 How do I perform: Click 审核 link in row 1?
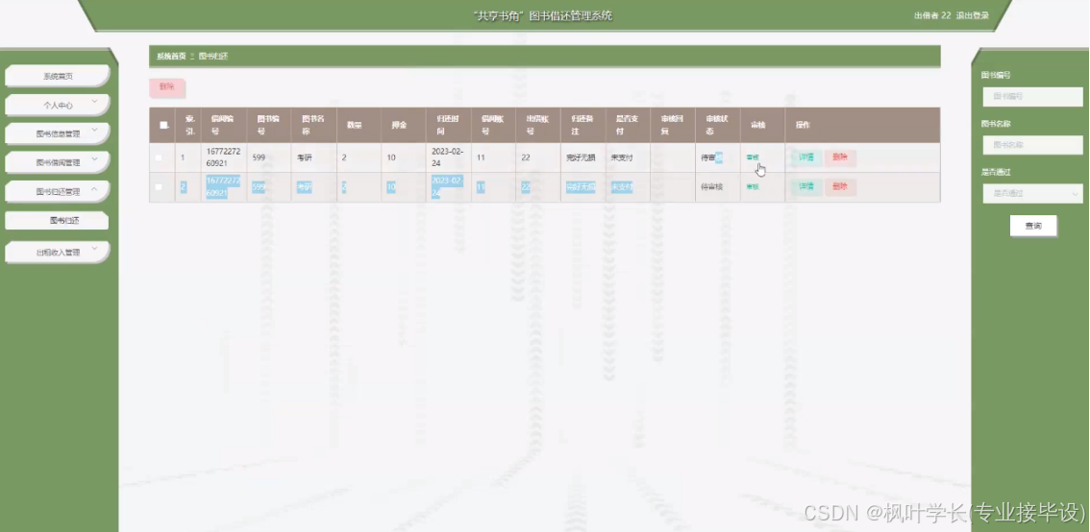pos(753,157)
